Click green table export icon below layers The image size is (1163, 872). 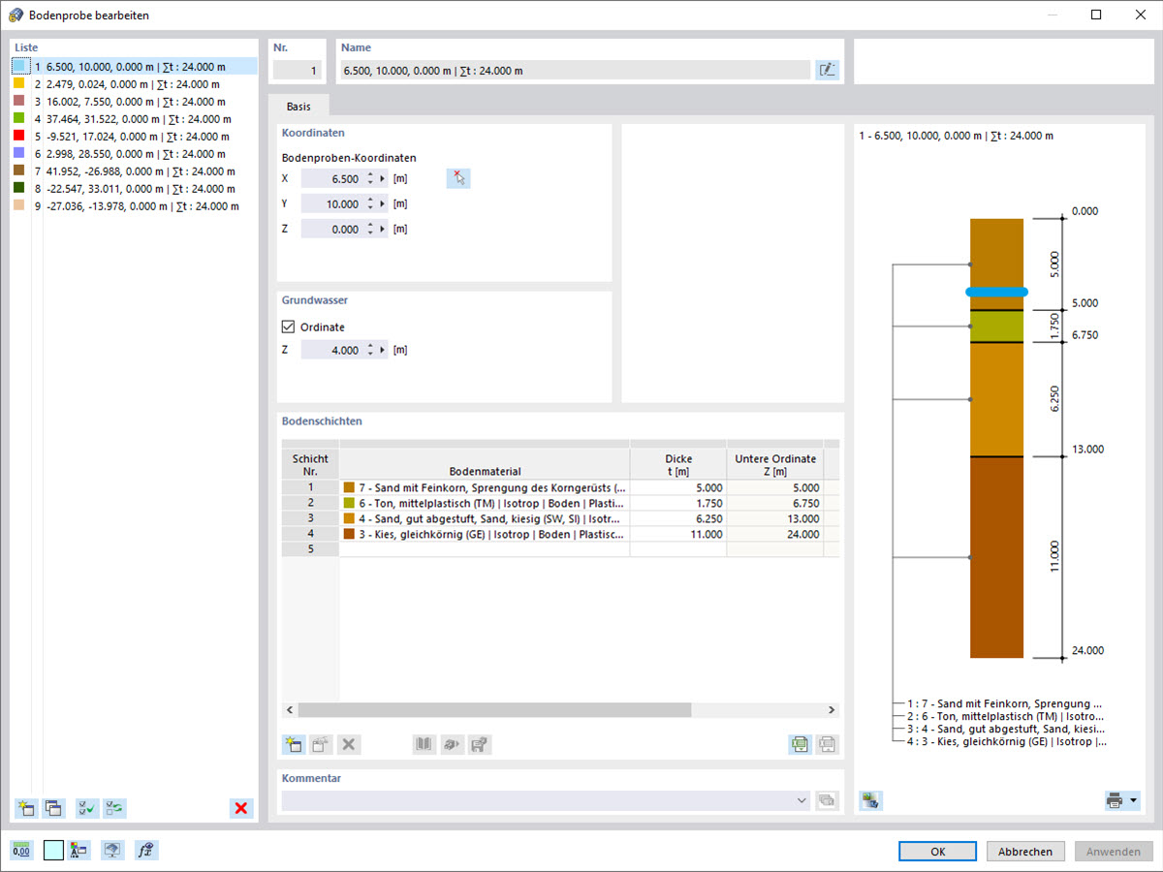800,745
